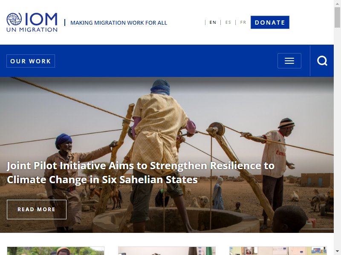
Task: Click the IOM globe emblem icon
Action: [x=14, y=19]
